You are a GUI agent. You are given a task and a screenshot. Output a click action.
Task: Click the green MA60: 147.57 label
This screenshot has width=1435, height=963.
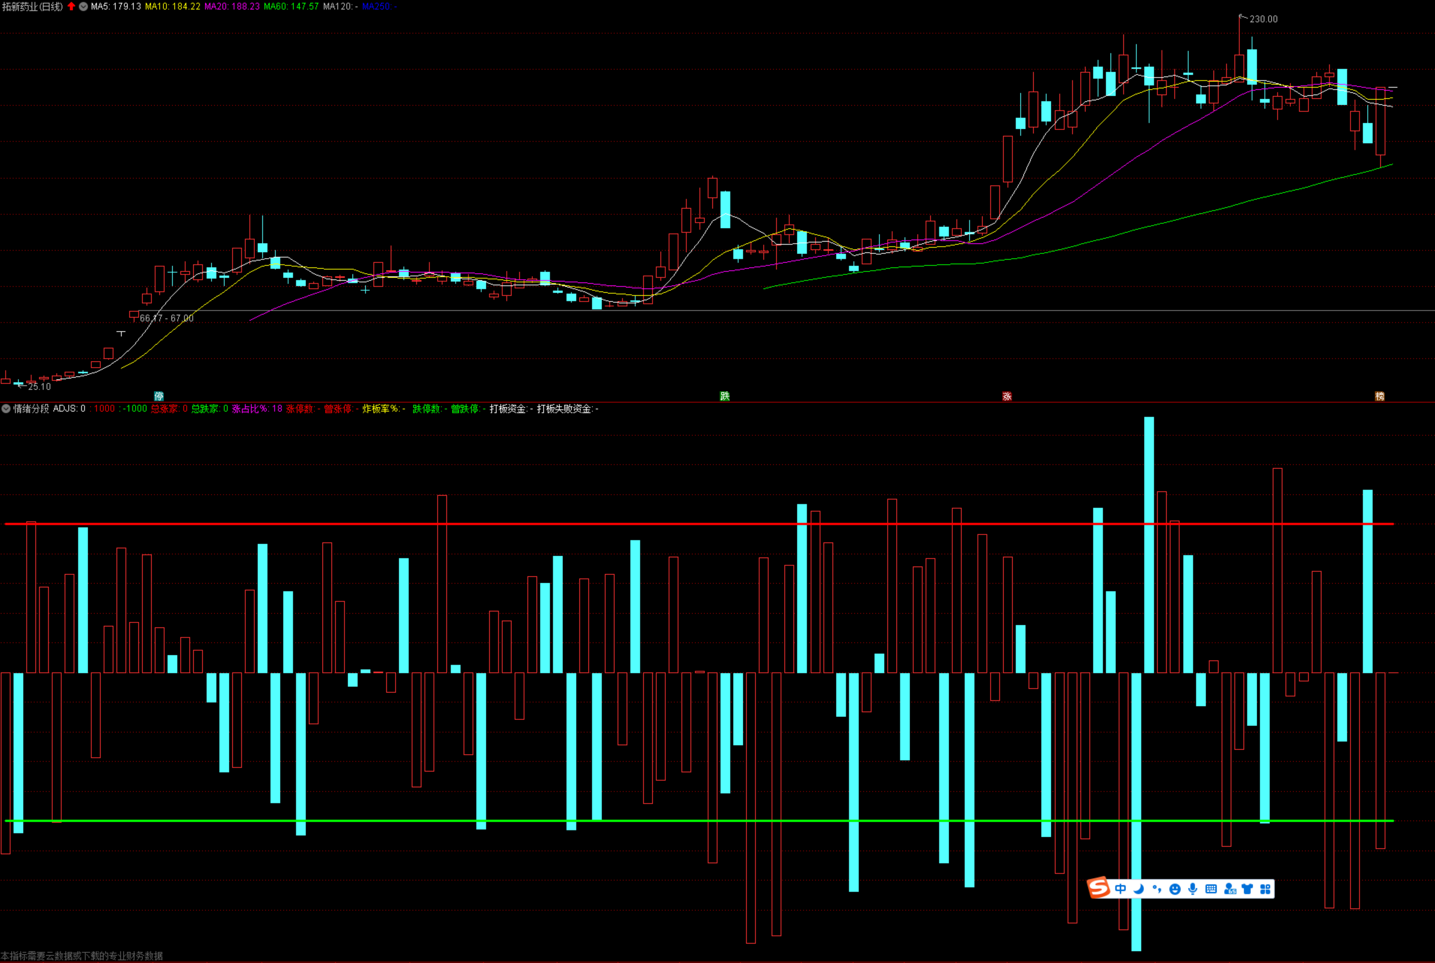coord(292,6)
